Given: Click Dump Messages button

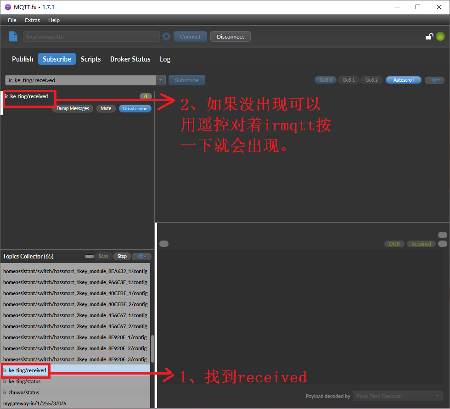Looking at the screenshot, I should click(73, 108).
